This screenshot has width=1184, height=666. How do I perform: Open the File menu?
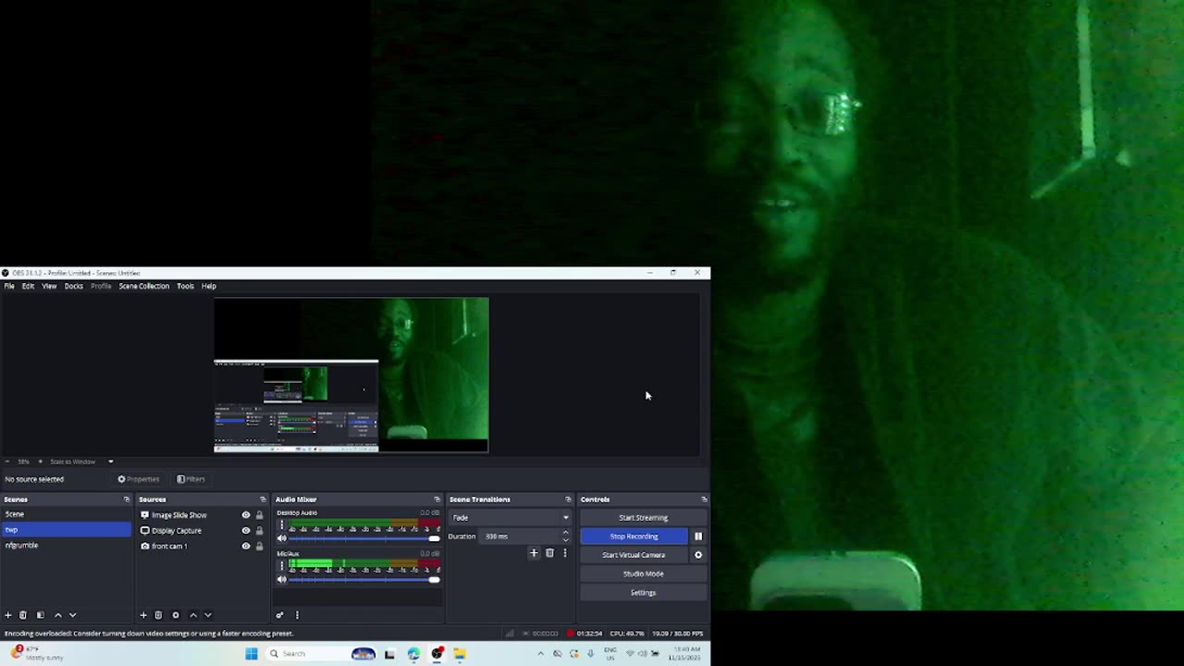tap(9, 286)
